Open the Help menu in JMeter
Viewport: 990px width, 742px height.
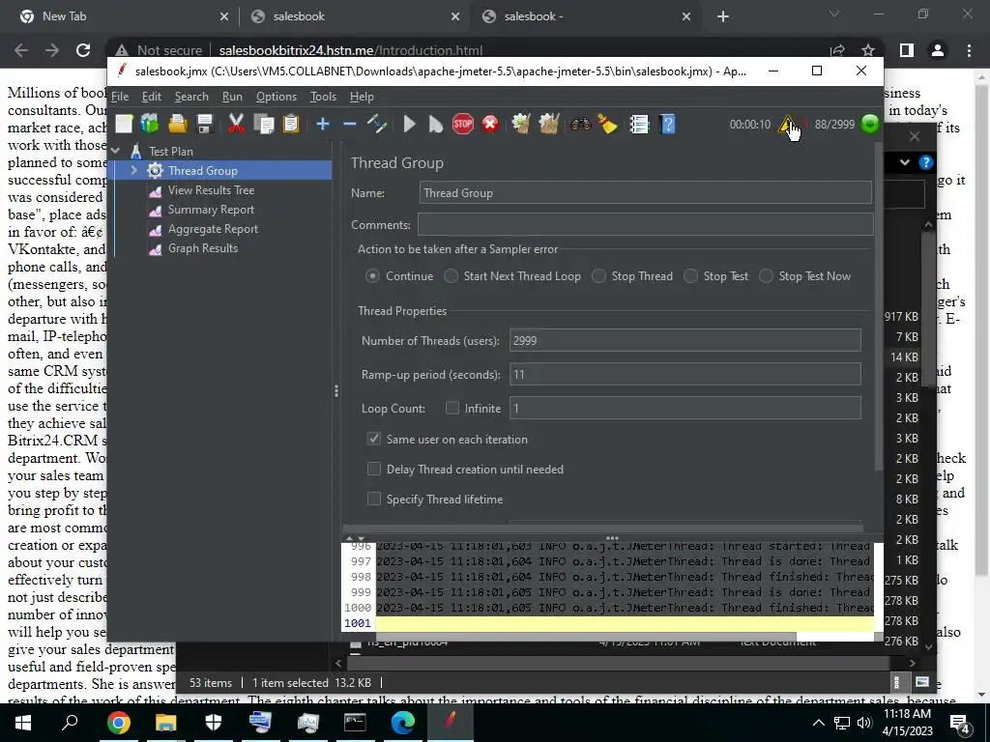362,97
